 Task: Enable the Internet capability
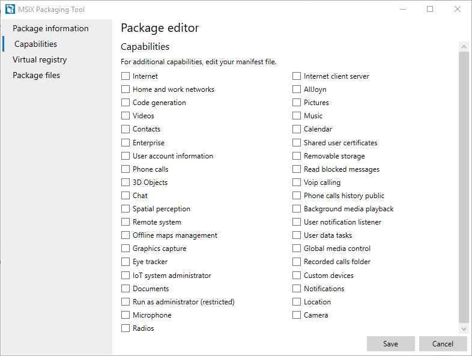(126, 76)
